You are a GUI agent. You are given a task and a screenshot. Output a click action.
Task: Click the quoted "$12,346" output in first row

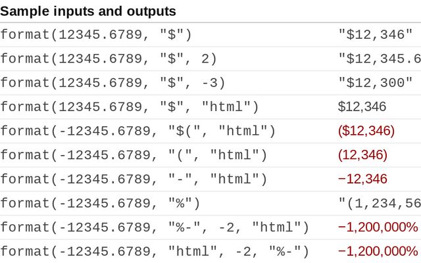[x=376, y=35]
